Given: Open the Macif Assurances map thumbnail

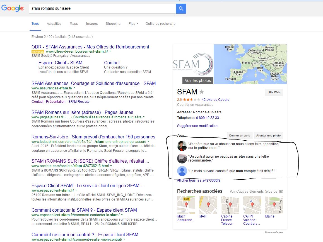Looking at the screenshot, I should pyautogui.click(x=186, y=205).
